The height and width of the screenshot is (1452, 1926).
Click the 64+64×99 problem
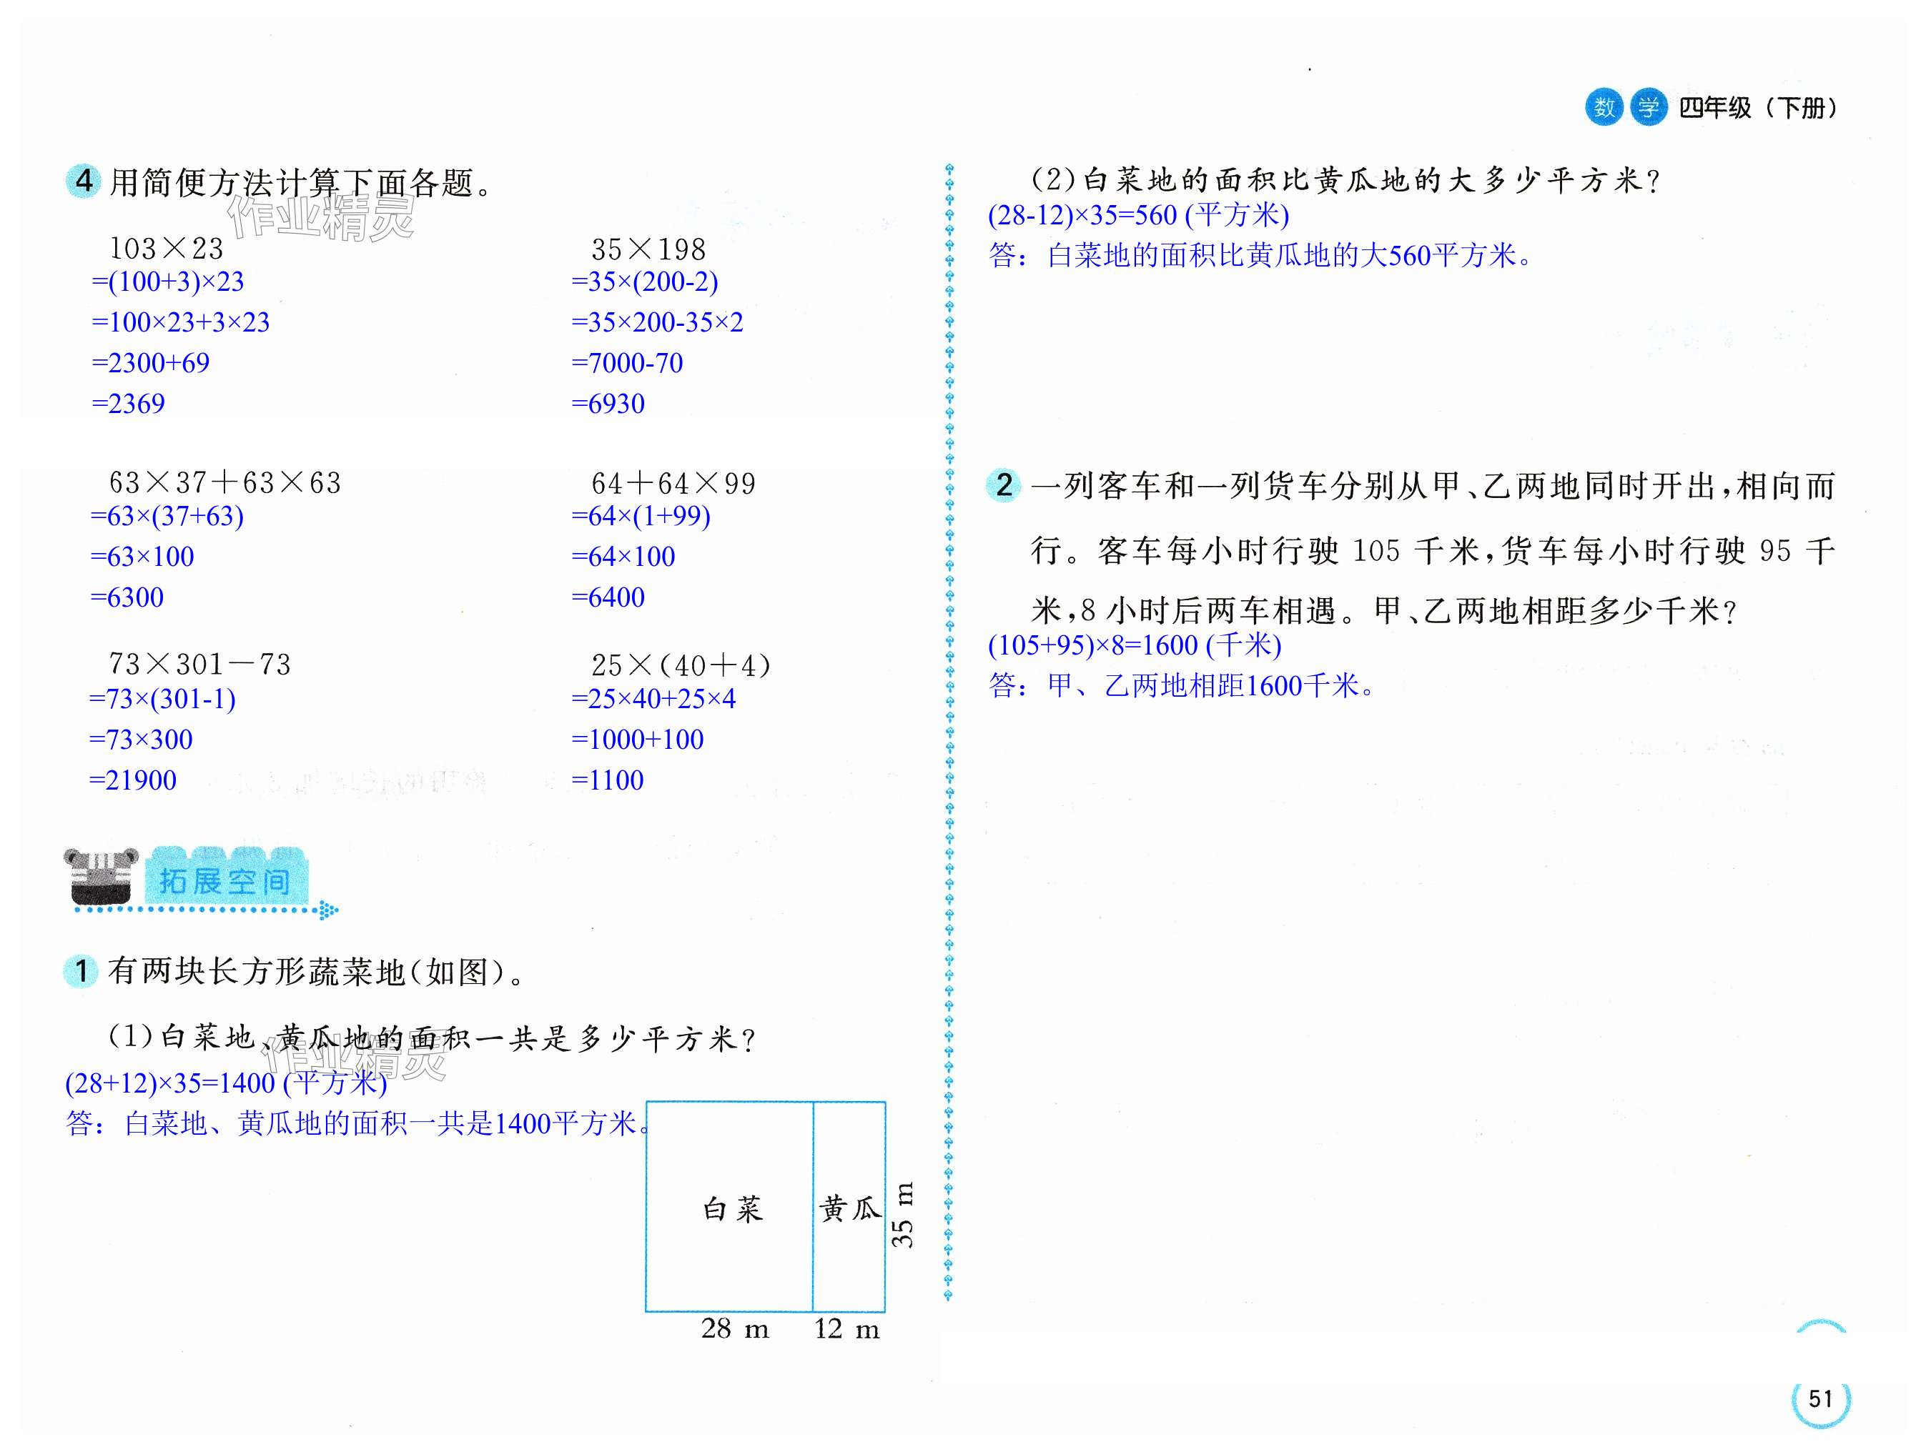point(673,483)
